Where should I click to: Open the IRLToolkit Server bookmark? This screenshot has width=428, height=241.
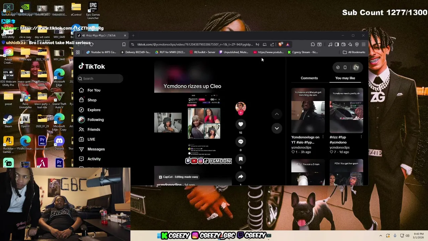click(202, 52)
